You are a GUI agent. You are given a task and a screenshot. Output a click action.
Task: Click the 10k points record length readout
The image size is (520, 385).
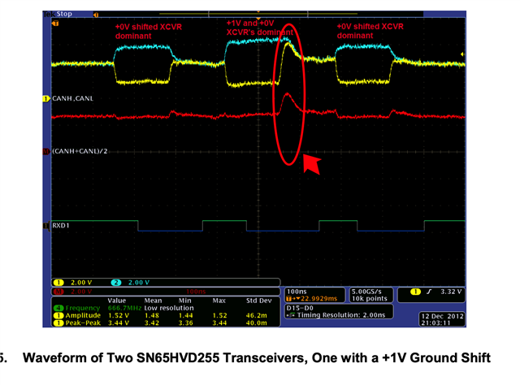[x=370, y=298]
